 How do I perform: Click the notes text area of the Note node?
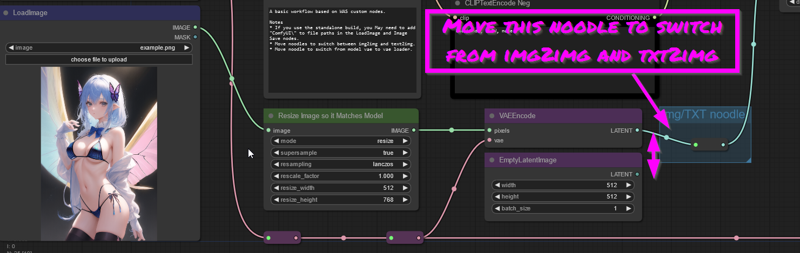[x=342, y=50]
